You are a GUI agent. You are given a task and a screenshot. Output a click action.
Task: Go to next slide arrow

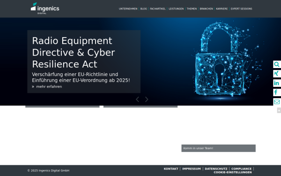pos(147,99)
